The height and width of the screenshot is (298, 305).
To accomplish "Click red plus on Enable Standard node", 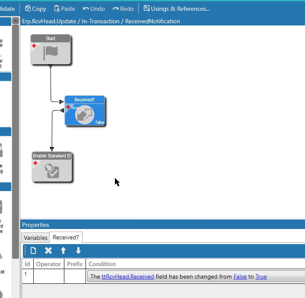I will 35,163.
